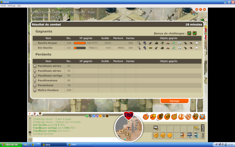The height and width of the screenshot is (147, 235).
Task: Click the Pandulkaze row name
Action: click(46, 85)
